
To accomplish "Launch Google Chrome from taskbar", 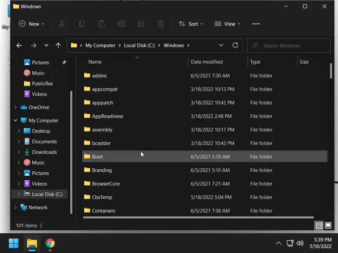I will click(50, 243).
